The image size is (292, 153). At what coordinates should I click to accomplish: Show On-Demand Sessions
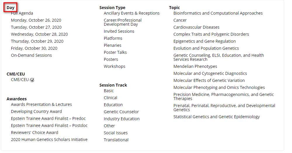pos(31,55)
